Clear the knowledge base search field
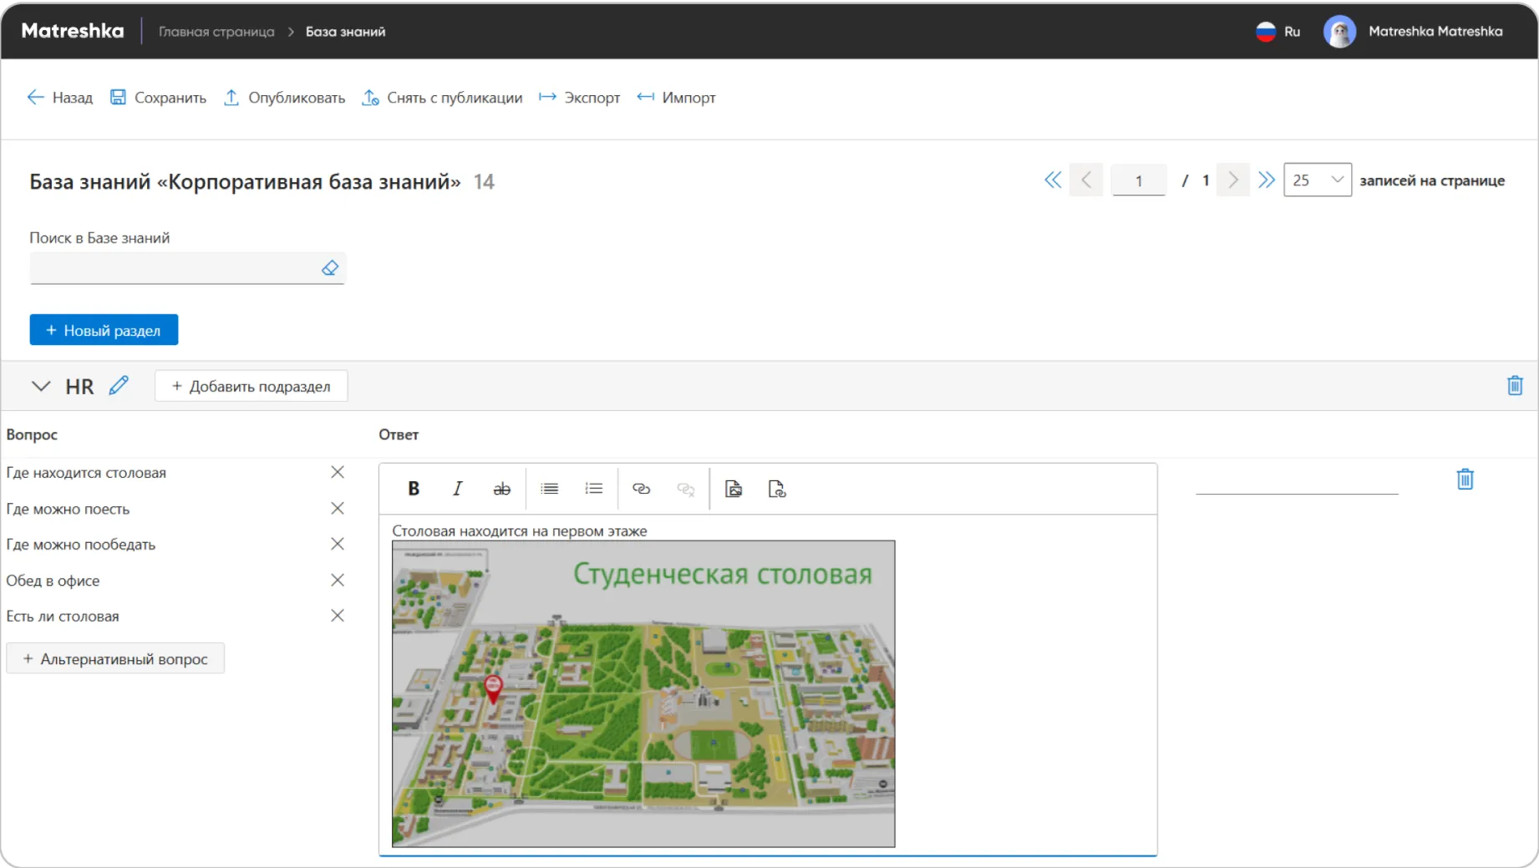The width and height of the screenshot is (1539, 868). click(330, 268)
